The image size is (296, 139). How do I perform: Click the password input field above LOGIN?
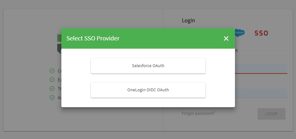(x=261, y=93)
